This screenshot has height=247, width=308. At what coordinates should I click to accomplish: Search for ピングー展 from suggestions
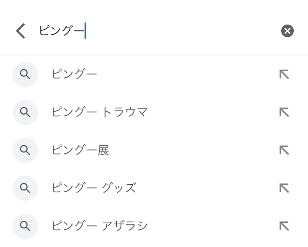pos(80,150)
